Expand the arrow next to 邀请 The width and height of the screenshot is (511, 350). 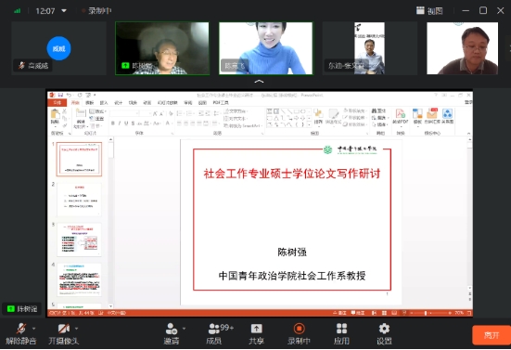click(184, 329)
